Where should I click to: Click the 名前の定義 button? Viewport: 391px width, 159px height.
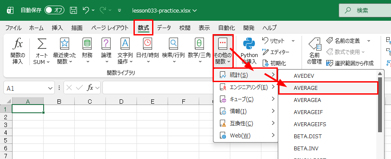343,41
